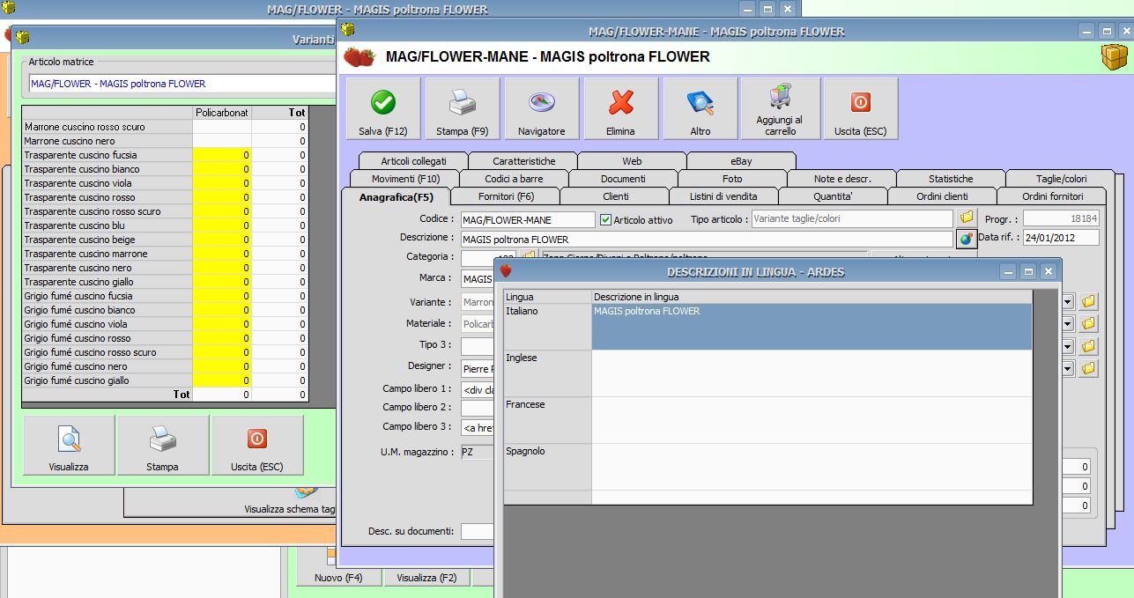Open the Codici a barre tab

point(514,179)
